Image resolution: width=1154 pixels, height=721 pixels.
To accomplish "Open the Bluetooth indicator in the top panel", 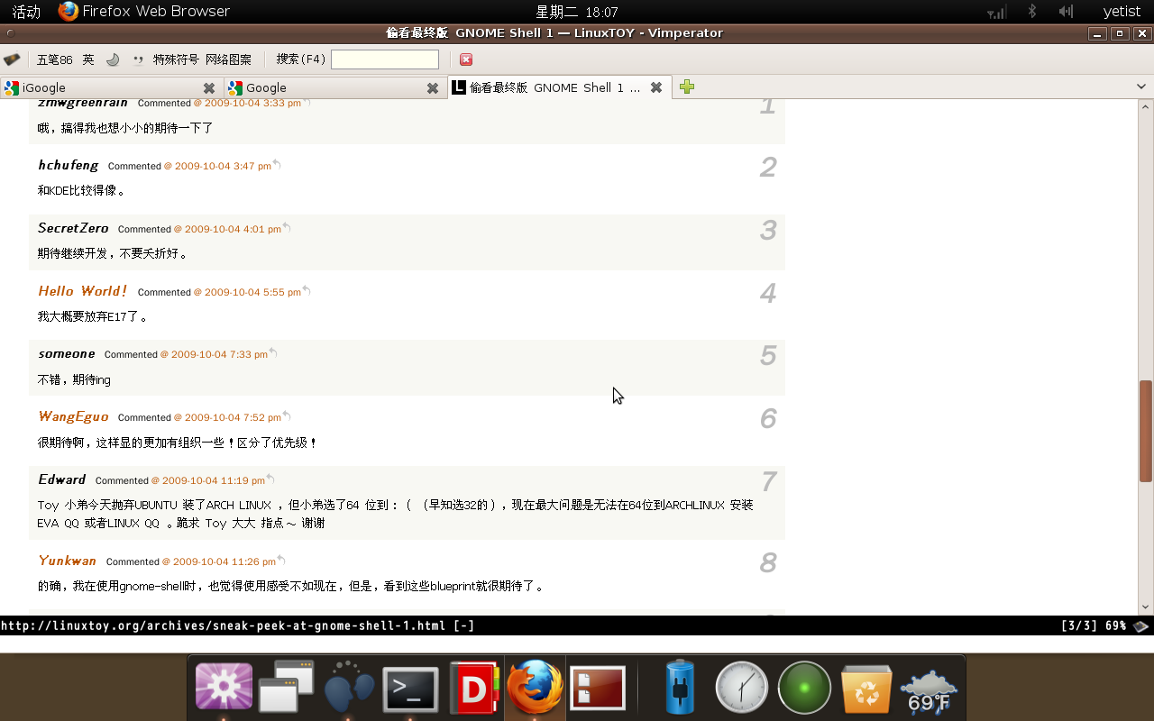I will [1032, 12].
